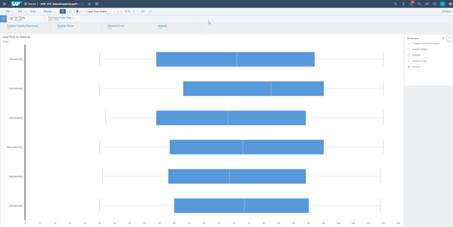Image resolution: width=453 pixels, height=227 pixels.
Task: Click the 5 / 8 page indicator
Action: (x=127, y=11)
